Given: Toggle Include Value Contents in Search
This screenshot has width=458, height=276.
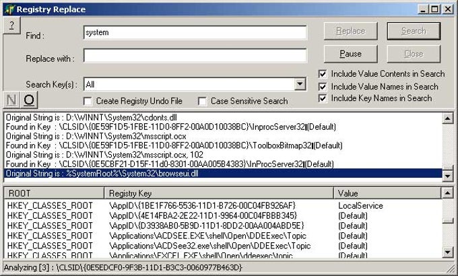Looking at the screenshot, I should (x=323, y=74).
